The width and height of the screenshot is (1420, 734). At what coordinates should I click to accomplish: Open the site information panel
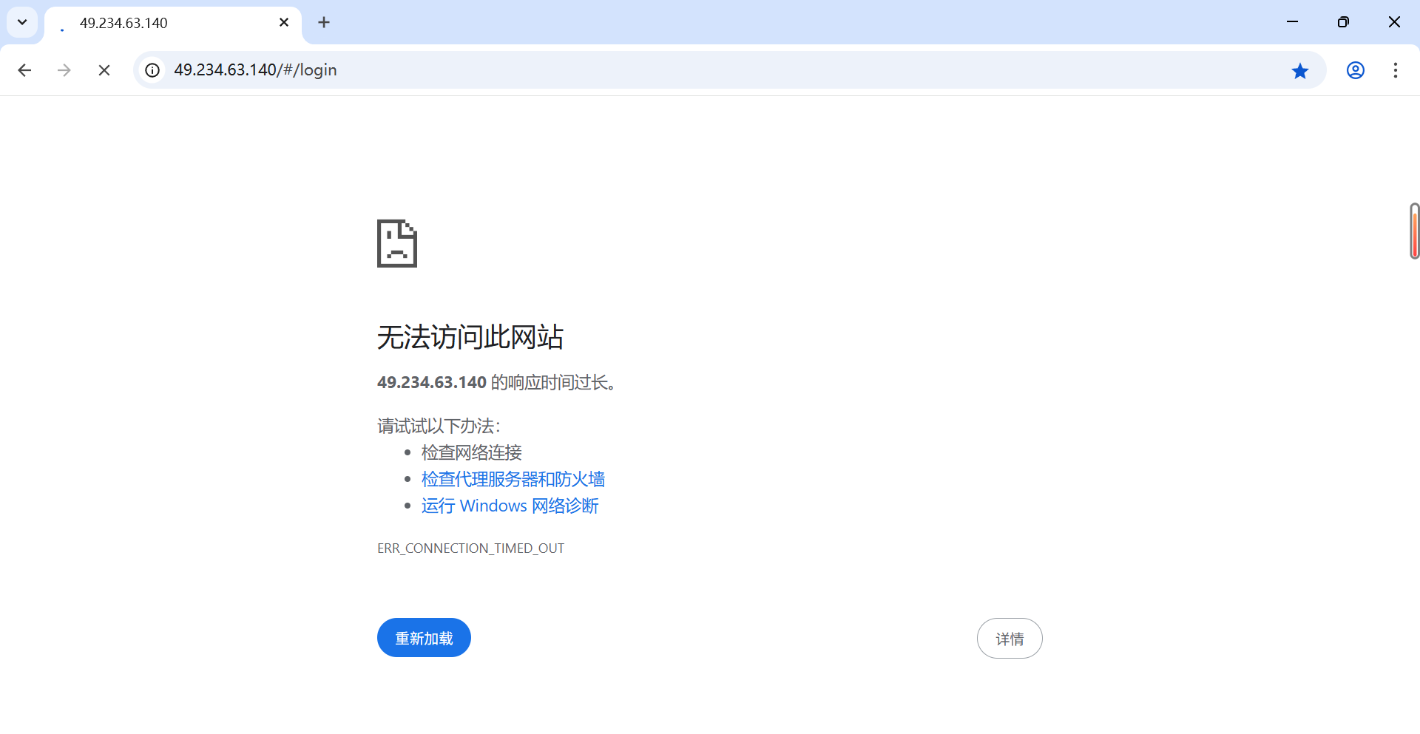(x=152, y=70)
